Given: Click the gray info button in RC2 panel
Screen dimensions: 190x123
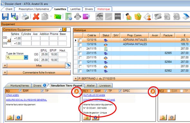Looking at the screenshot, I should tap(172, 117).
